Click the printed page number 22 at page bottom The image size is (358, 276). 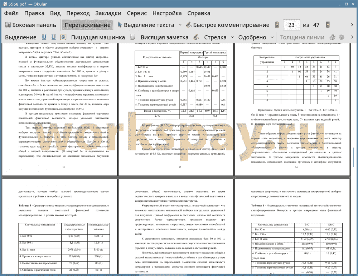63,167
